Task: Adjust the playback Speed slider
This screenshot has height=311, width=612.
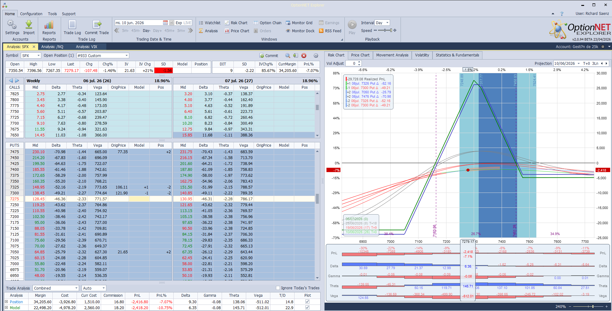Action: [x=384, y=30]
